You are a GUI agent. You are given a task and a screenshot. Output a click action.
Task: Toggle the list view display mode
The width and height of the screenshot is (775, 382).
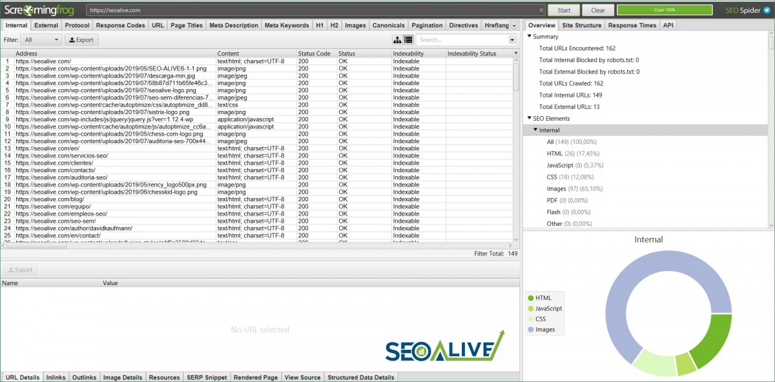408,39
